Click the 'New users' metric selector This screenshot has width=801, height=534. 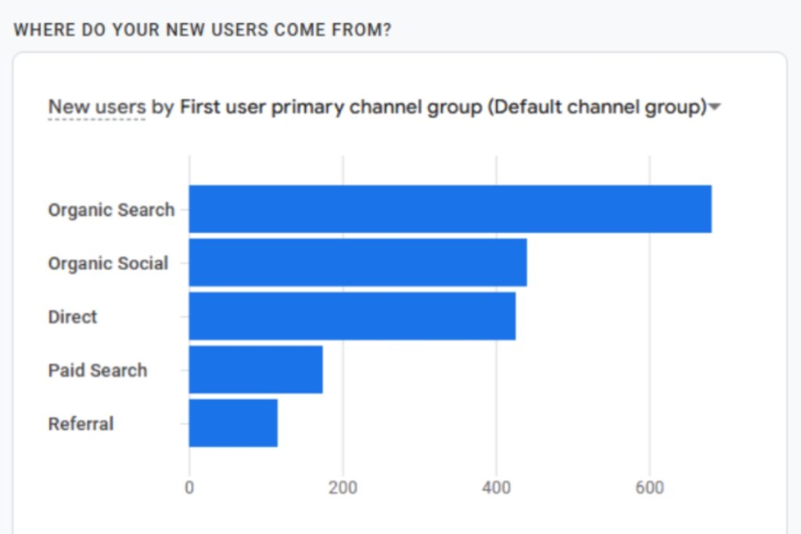coord(97,107)
